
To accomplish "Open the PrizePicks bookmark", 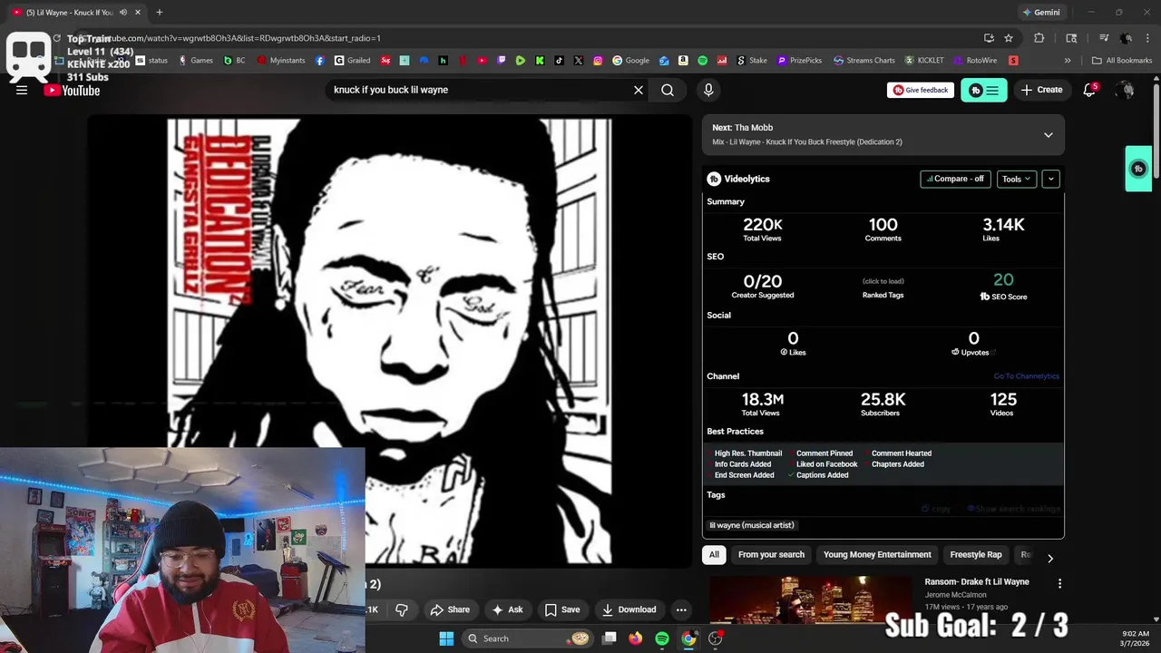I will [x=800, y=61].
